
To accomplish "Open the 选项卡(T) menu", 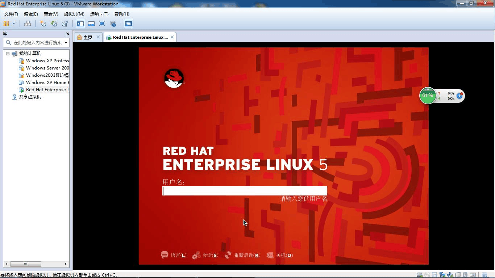I will (99, 14).
